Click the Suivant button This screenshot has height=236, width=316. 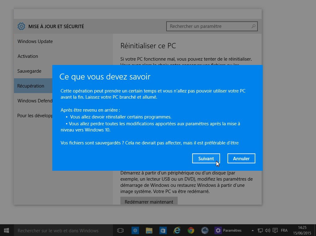(x=206, y=158)
